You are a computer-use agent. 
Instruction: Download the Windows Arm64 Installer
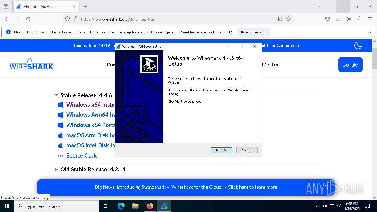tap(90, 115)
